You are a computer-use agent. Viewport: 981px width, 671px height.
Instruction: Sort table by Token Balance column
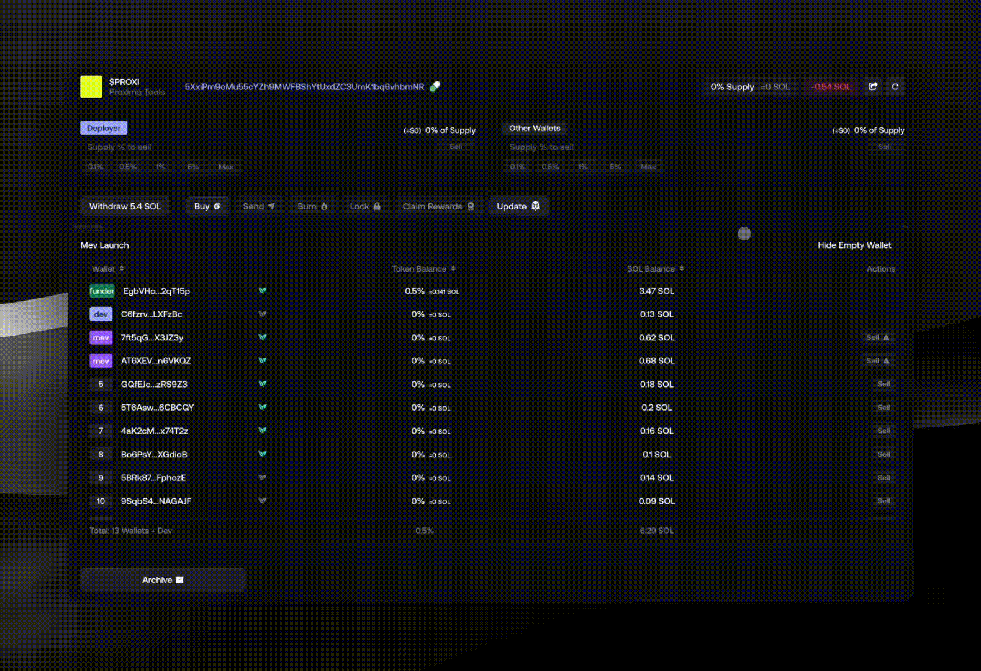point(423,268)
